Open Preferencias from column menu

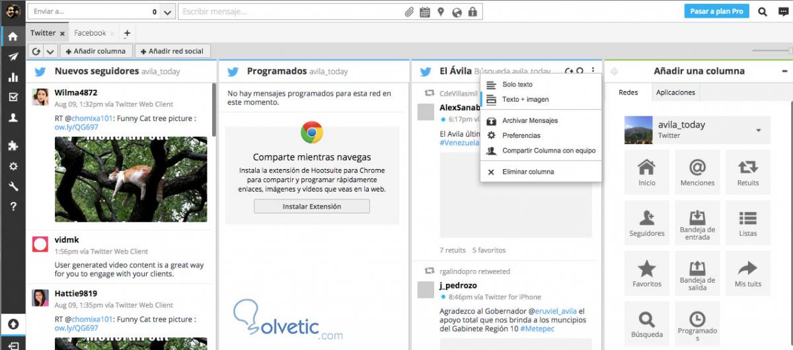541,135
